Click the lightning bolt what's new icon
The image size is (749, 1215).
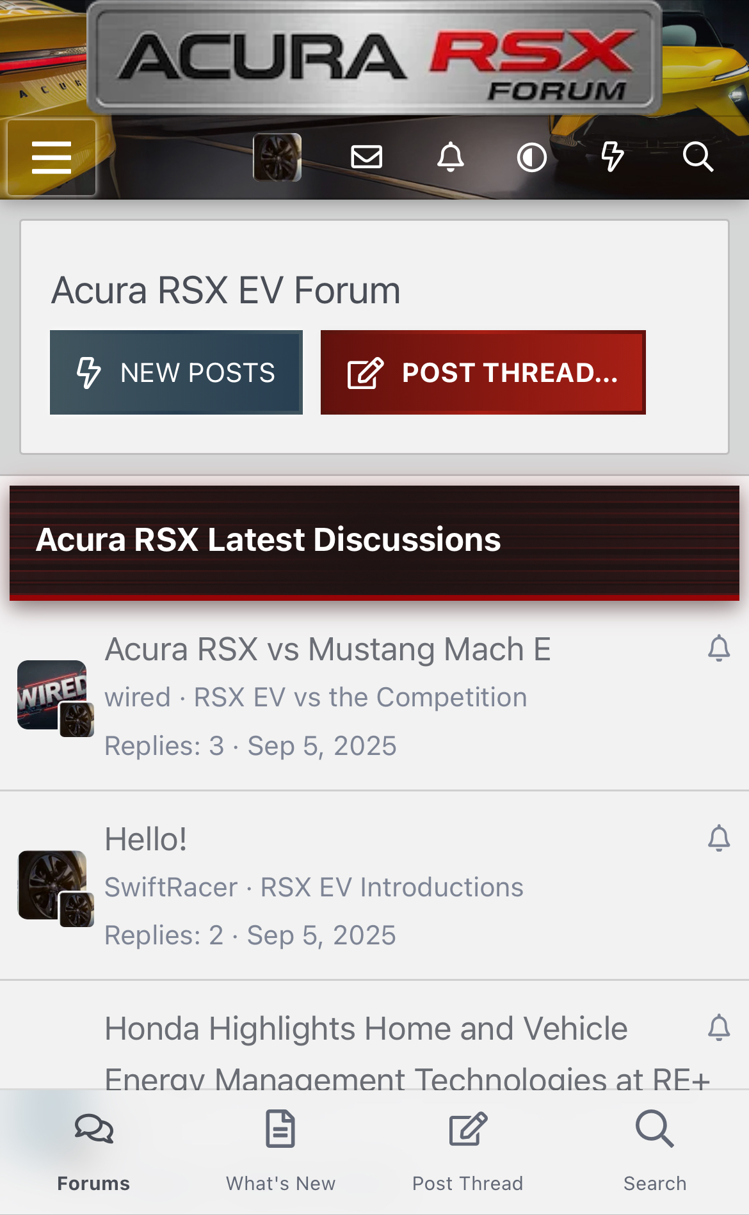click(x=613, y=157)
